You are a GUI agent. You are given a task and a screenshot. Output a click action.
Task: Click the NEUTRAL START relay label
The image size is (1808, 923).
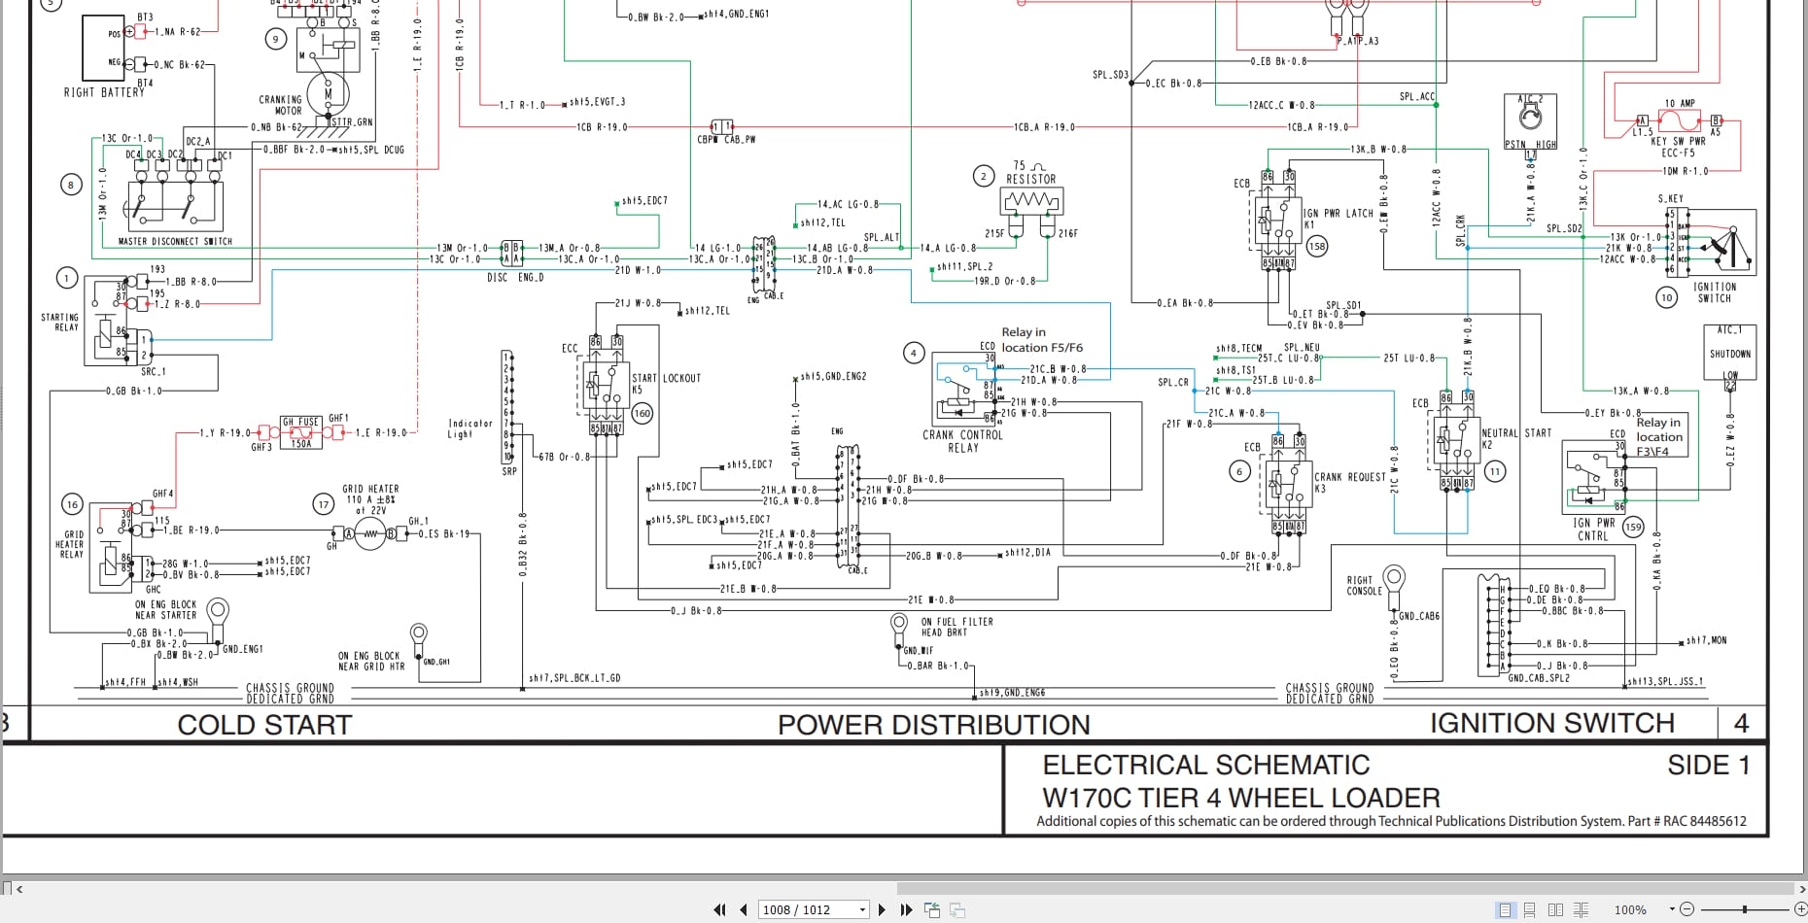point(1516,433)
